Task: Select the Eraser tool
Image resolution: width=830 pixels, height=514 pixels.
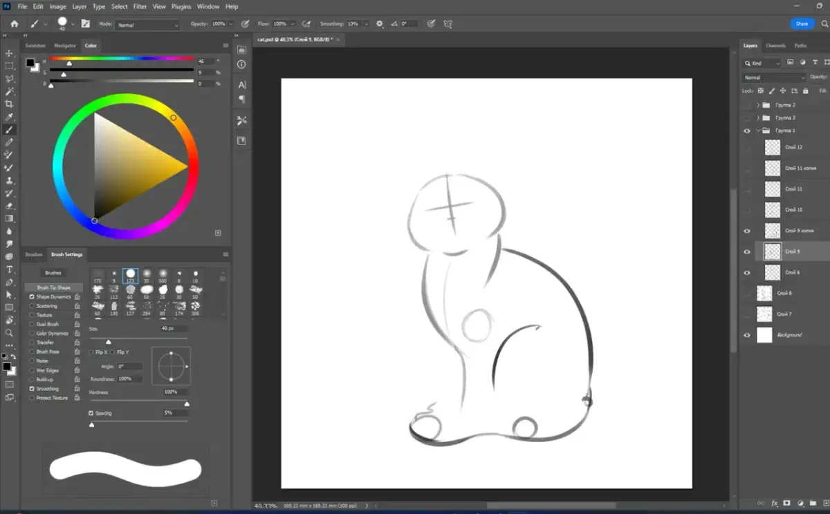Action: tap(10, 205)
